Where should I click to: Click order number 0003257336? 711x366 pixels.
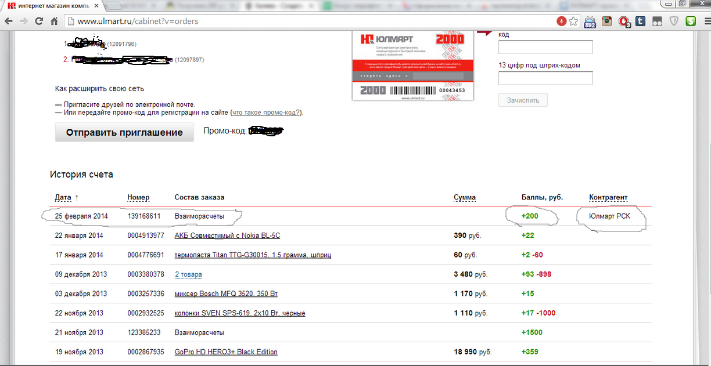pos(146,293)
